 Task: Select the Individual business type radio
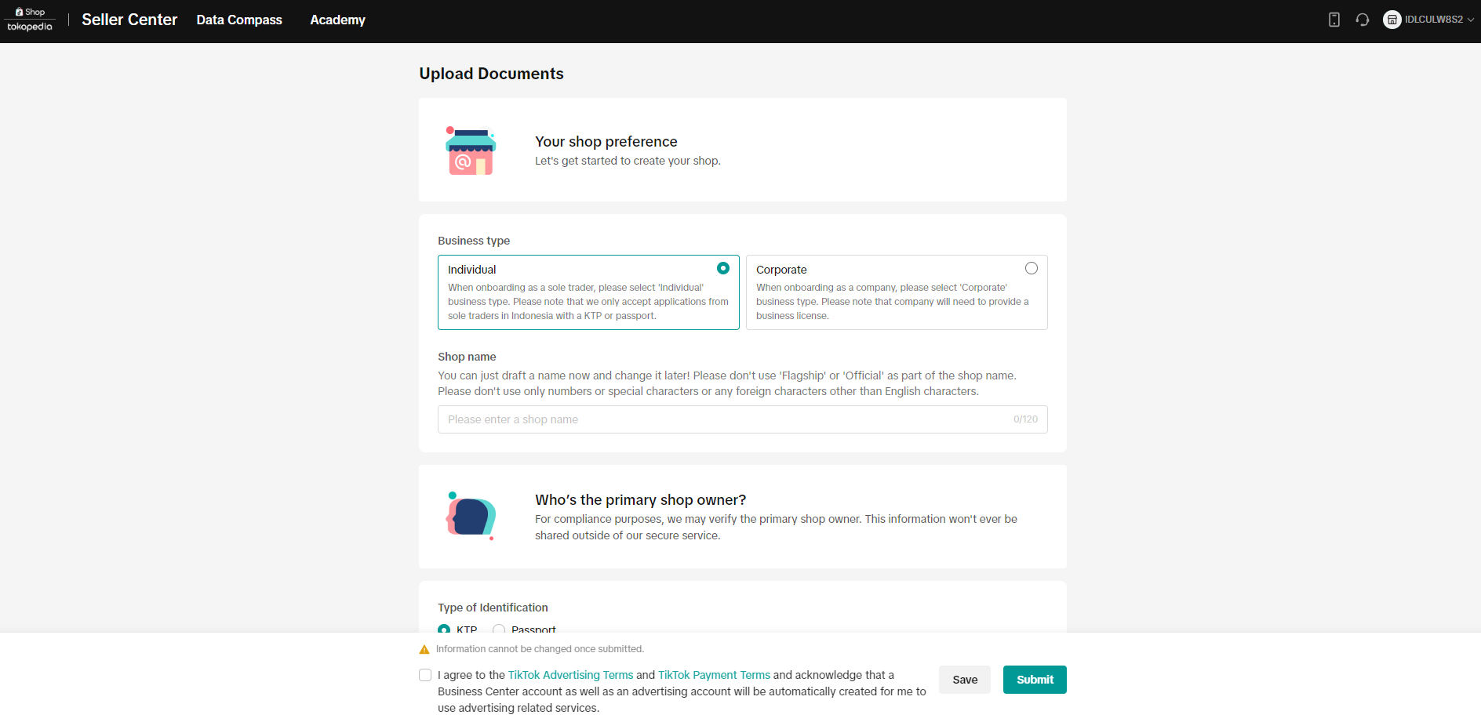click(723, 268)
